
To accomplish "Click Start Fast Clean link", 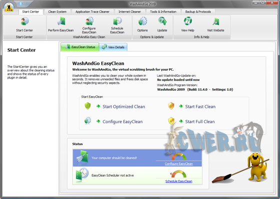I will 200,107.
